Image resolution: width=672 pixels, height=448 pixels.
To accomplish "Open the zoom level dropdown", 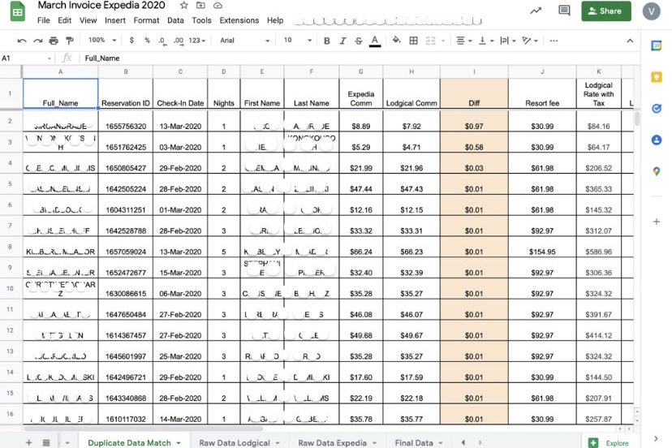I will 102,41.
